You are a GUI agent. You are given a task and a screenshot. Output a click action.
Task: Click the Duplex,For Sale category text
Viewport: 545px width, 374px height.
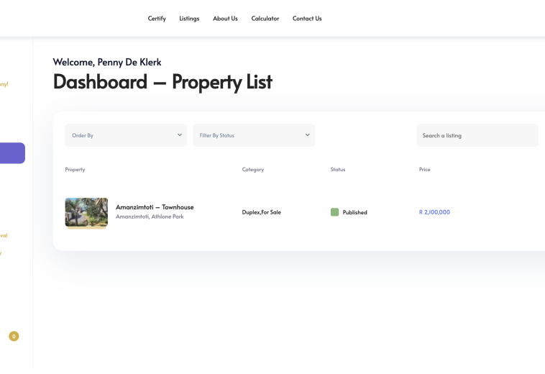click(262, 212)
